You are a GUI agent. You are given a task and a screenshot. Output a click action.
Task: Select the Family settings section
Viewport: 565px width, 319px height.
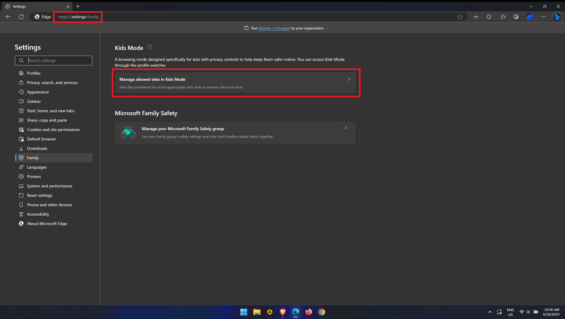click(x=54, y=158)
